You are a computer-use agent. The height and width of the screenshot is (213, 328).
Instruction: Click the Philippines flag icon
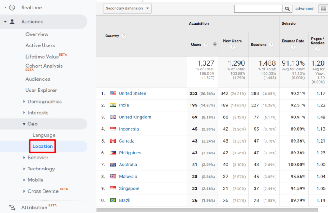(113, 153)
